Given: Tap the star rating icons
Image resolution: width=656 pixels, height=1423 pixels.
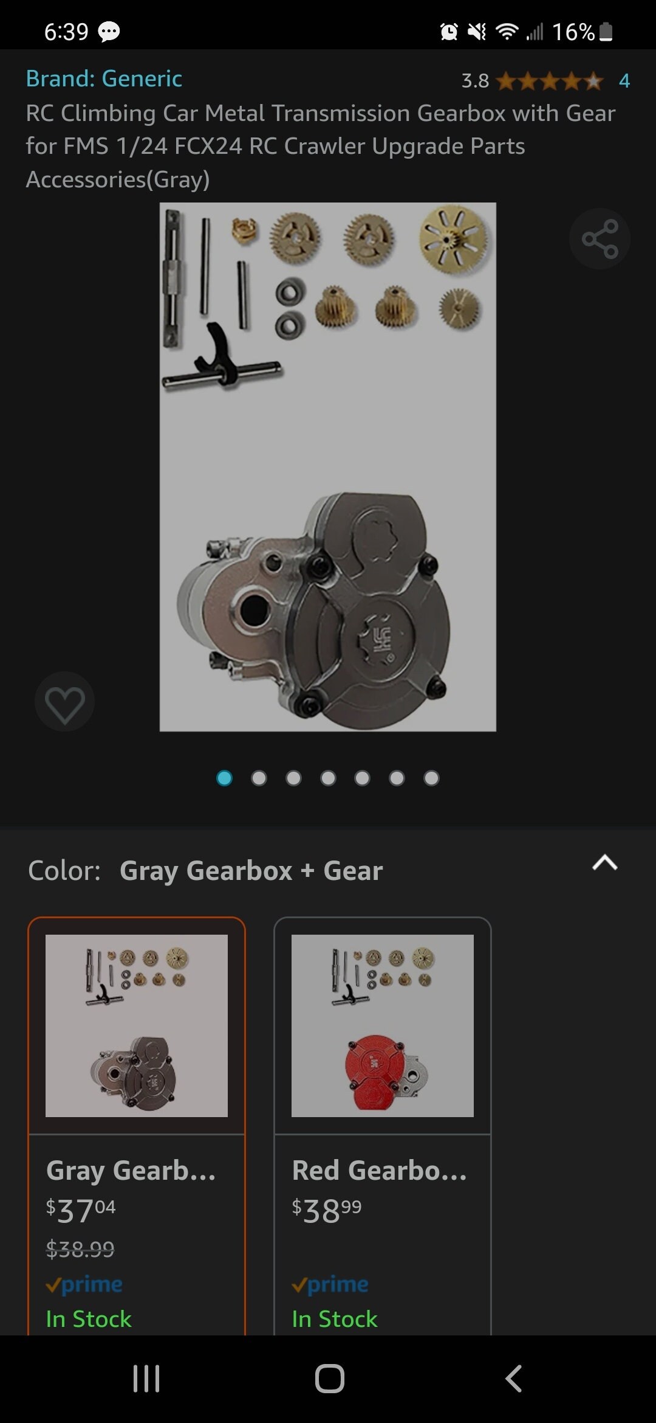Looking at the screenshot, I should 550,81.
